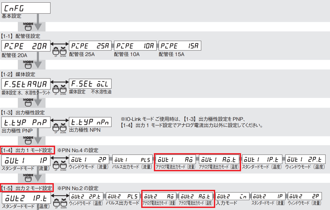This screenshot has width=330, height=210.
Task: Click the UP button icon in medium setting row
Action: [56, 90]
